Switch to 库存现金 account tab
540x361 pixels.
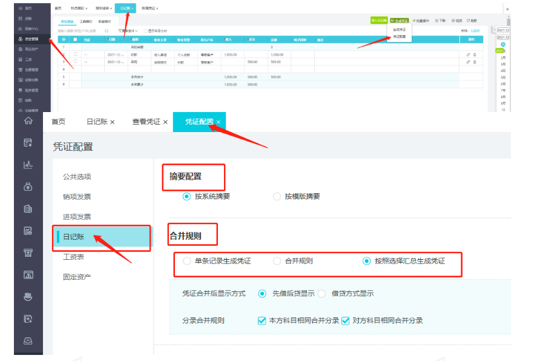coord(67,21)
